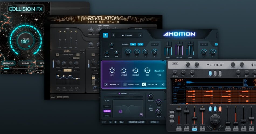Select the low-cut filter node in Sculpt display
The width and height of the screenshot is (256, 134).
point(120,111)
